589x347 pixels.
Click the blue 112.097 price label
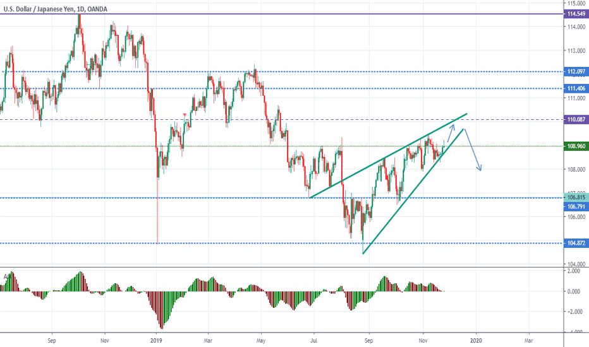[x=574, y=72]
